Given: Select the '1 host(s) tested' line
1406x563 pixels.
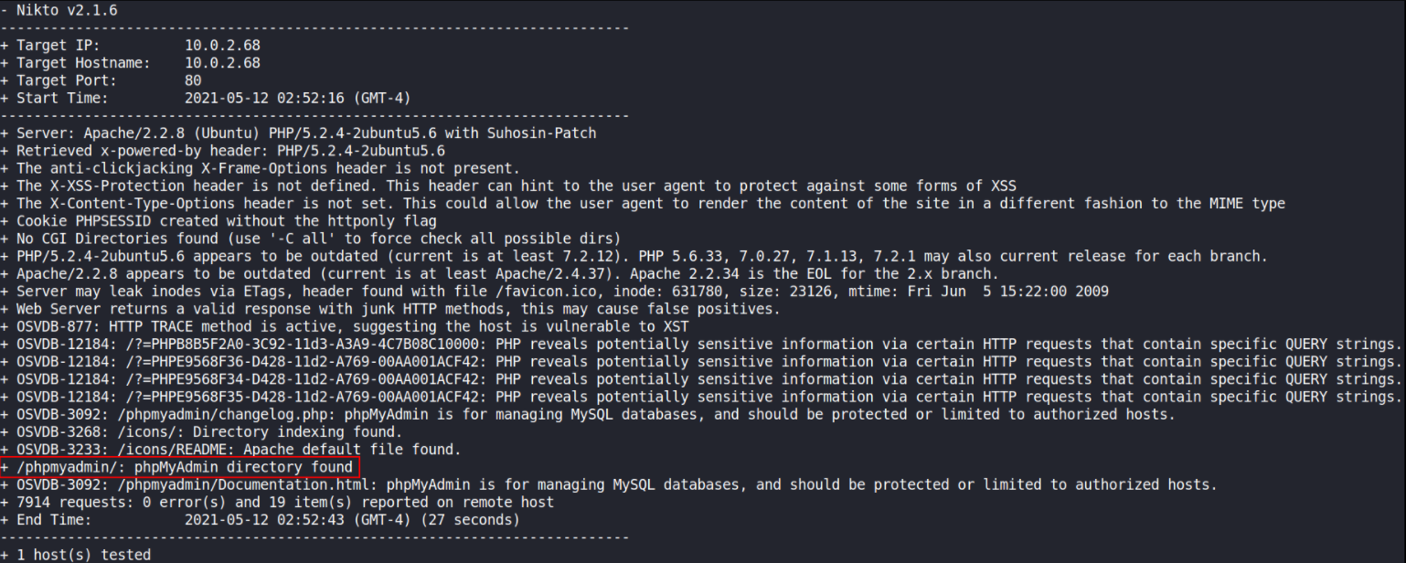Looking at the screenshot, I should 76,555.
